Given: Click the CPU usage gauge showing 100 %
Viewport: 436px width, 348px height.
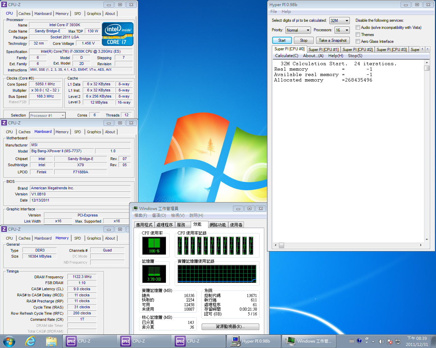Looking at the screenshot, I should [154, 246].
